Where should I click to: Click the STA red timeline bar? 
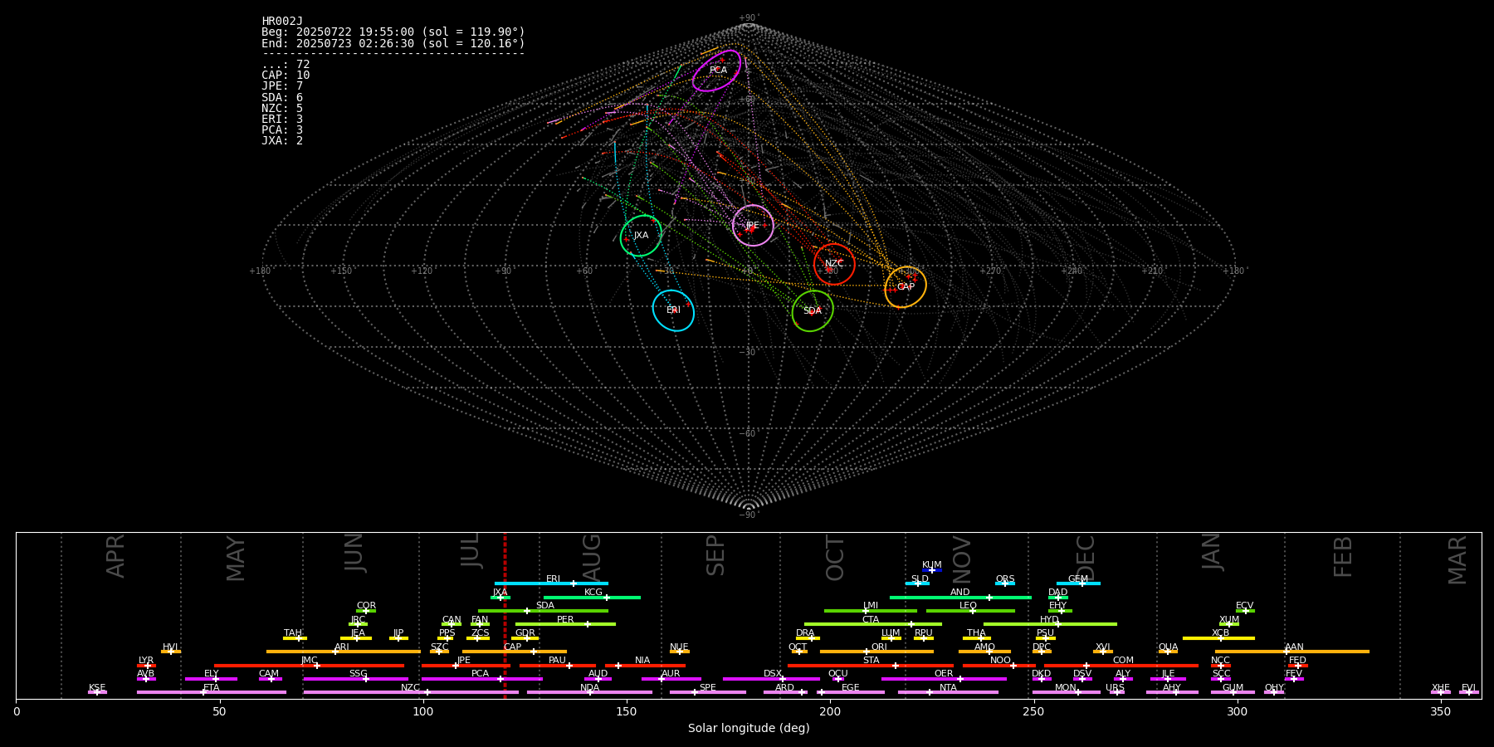[871, 665]
